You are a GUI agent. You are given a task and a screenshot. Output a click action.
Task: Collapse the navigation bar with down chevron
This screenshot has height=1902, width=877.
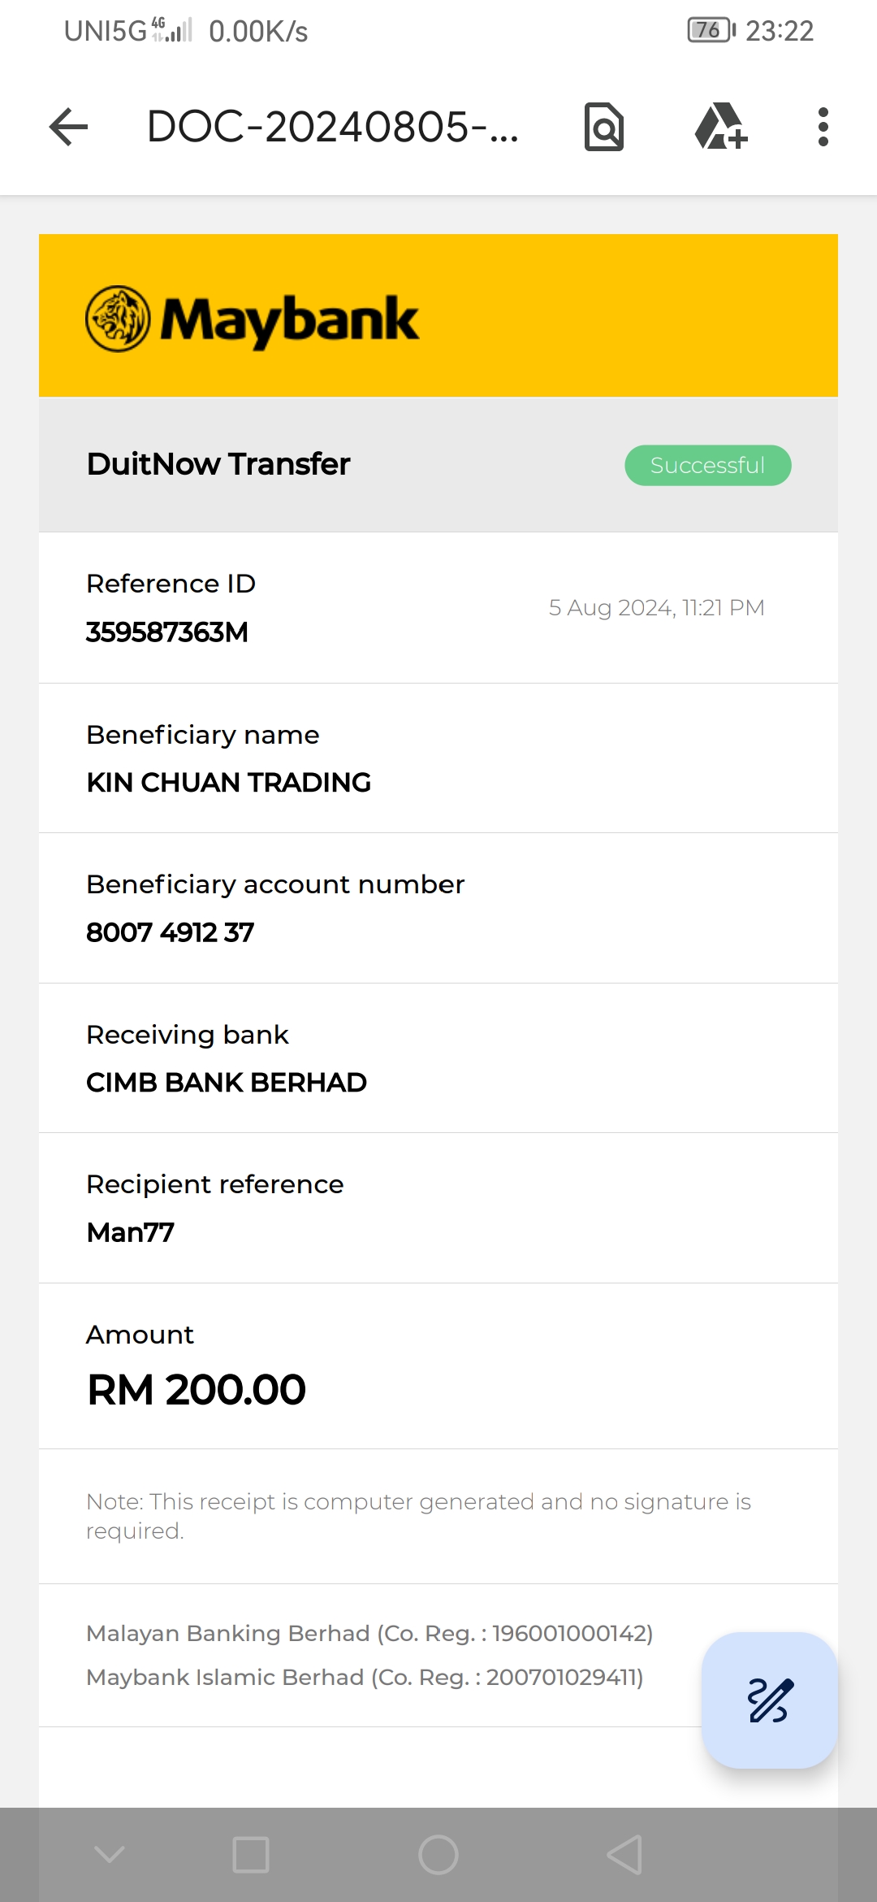110,1854
